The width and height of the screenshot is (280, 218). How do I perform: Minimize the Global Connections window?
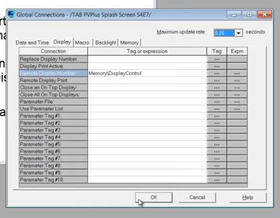234,15
